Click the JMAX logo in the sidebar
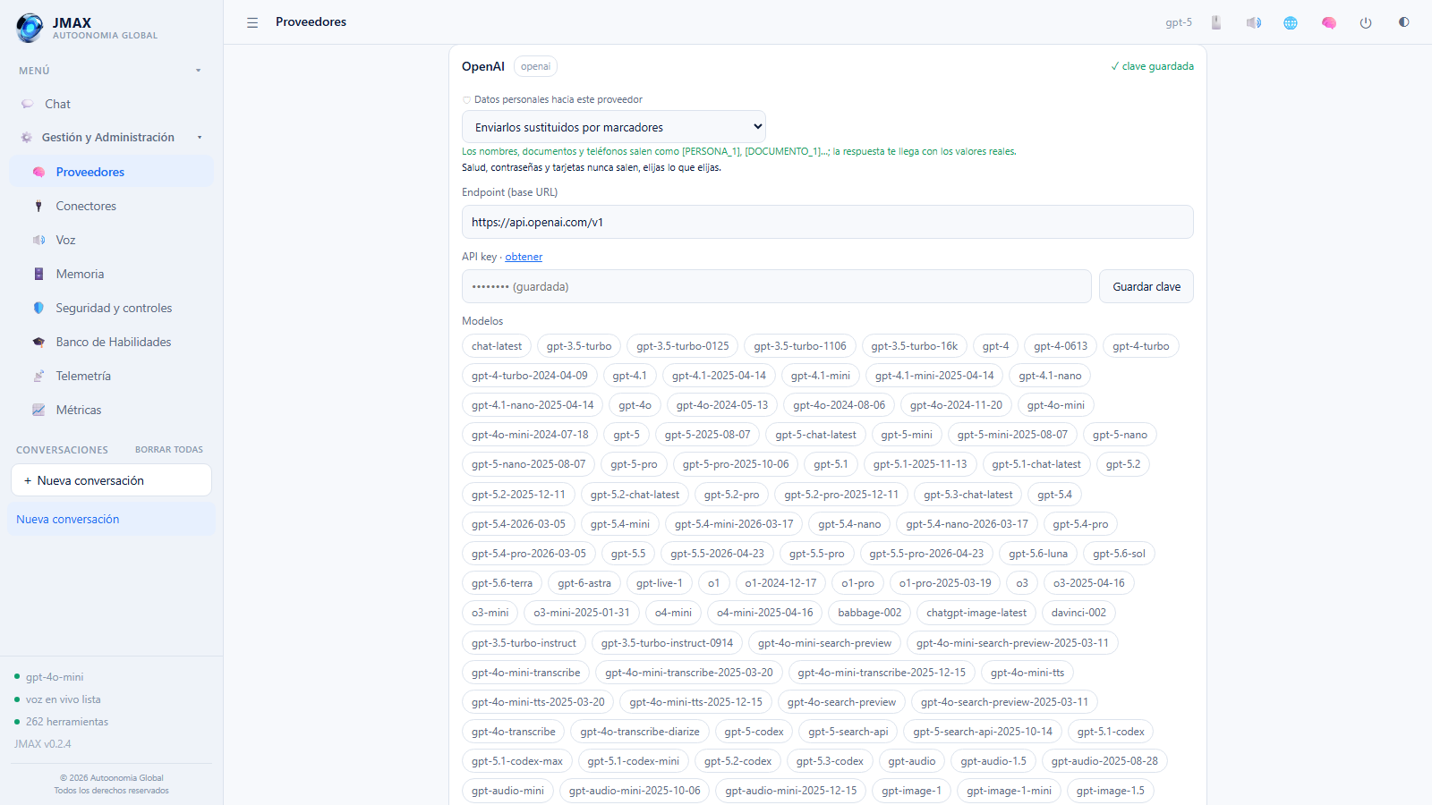Viewport: 1432px width, 805px height. (30, 28)
